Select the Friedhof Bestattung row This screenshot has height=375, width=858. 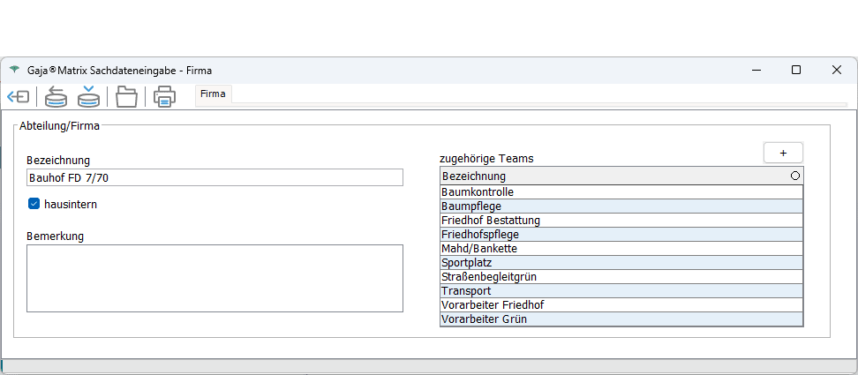pos(621,220)
